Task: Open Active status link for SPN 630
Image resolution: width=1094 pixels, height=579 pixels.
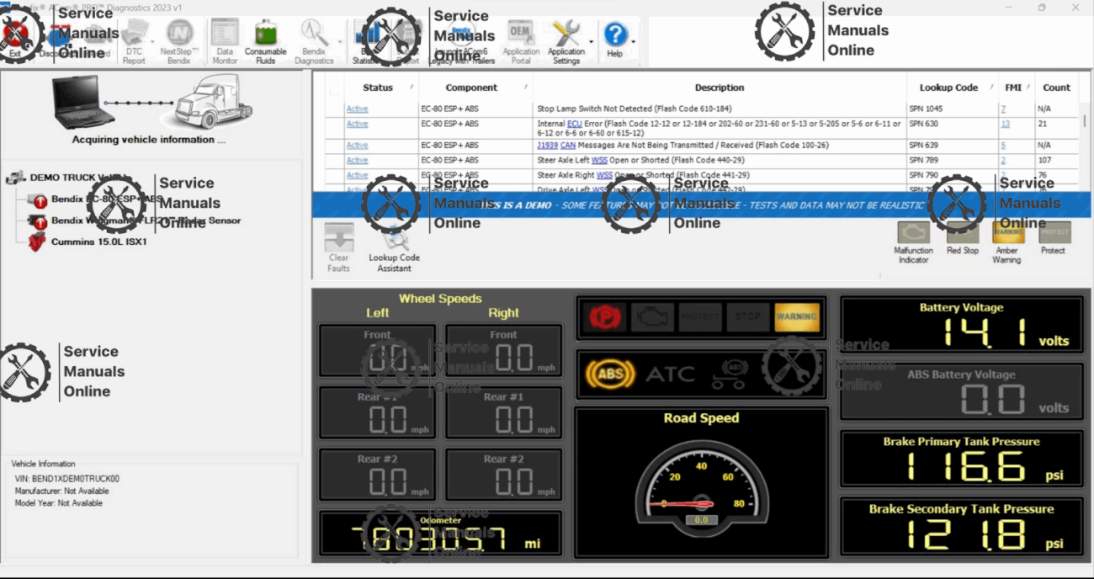Action: [357, 124]
